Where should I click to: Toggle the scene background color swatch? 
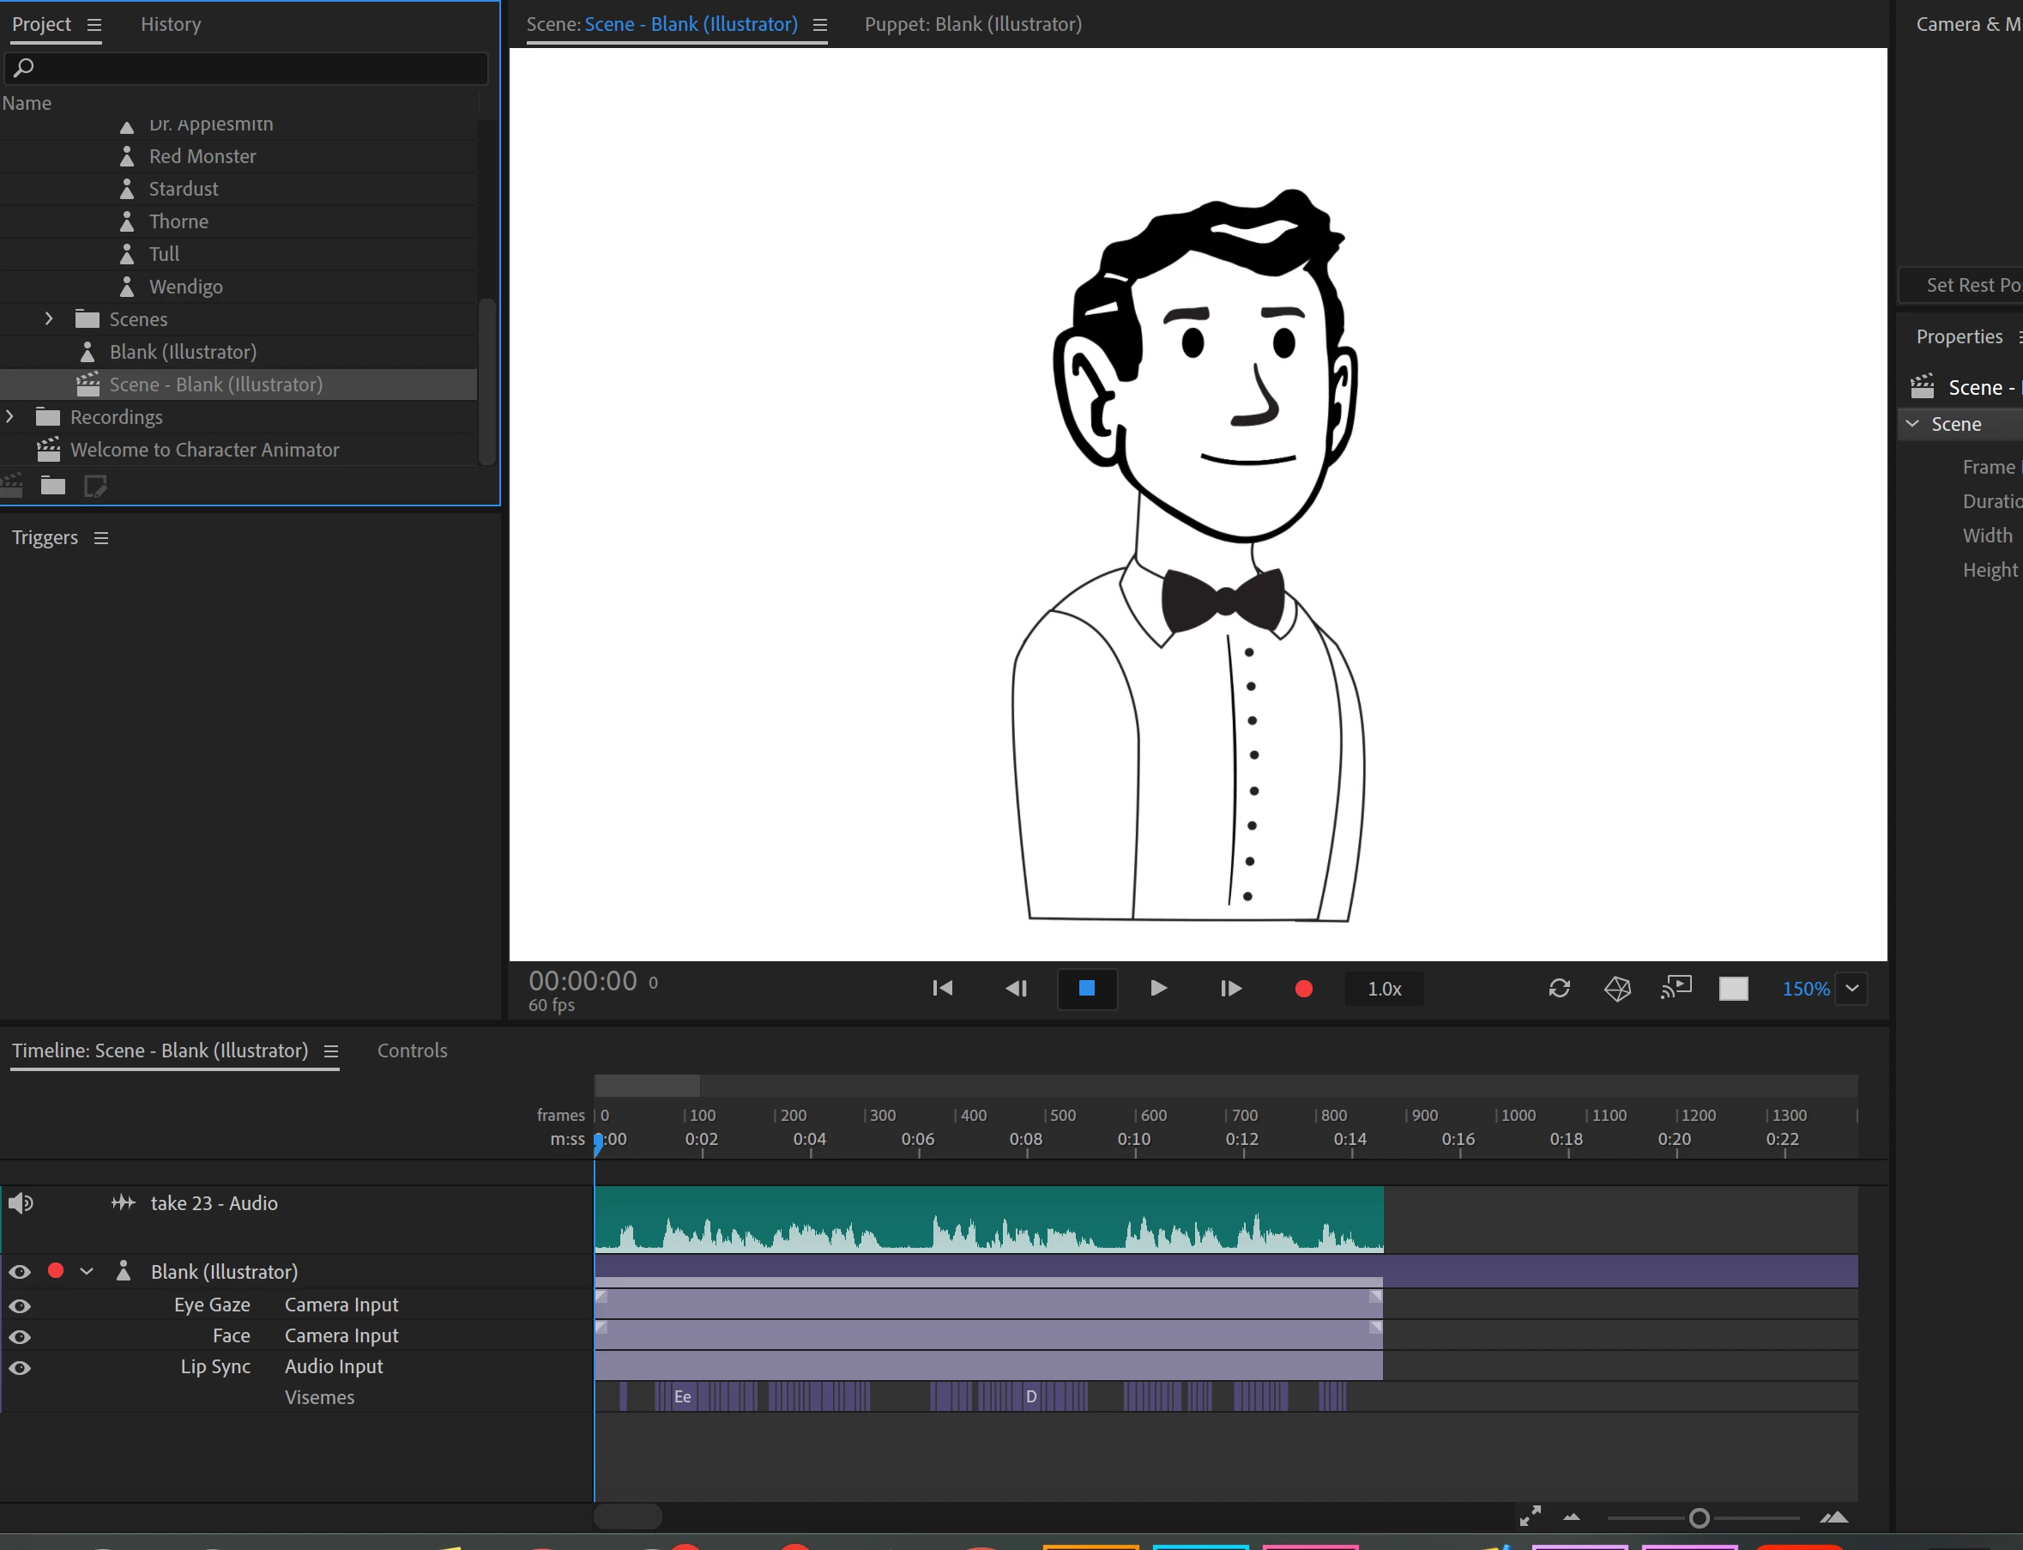coord(1732,988)
